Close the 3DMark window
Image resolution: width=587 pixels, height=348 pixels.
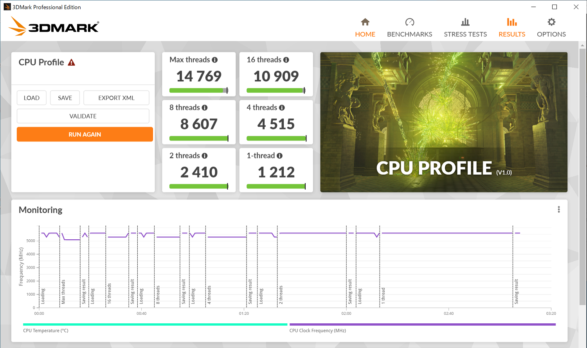point(576,7)
